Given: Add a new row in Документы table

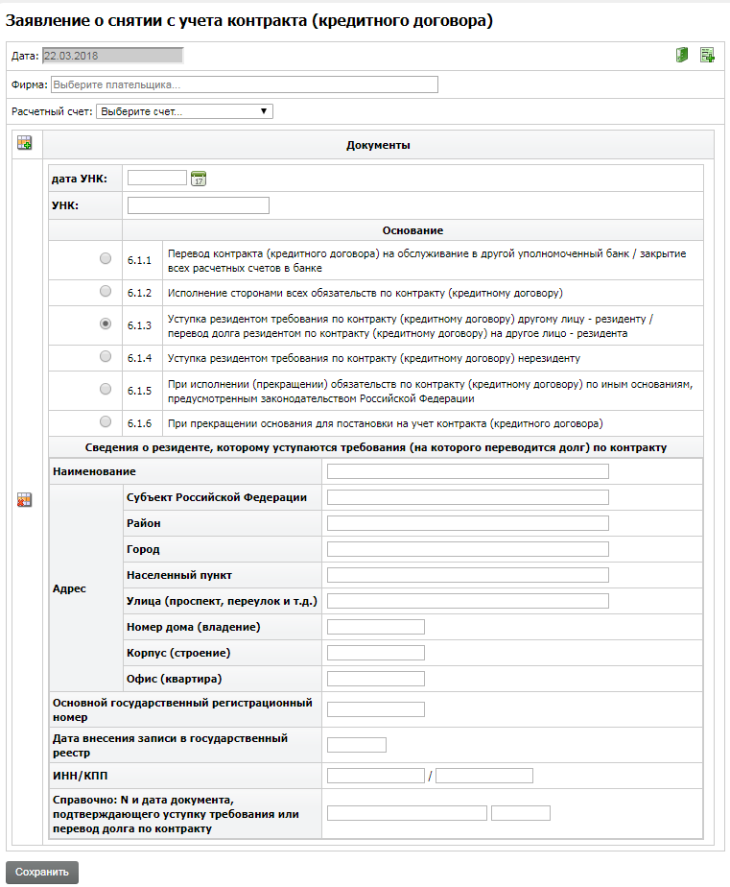Looking at the screenshot, I should pyautogui.click(x=25, y=144).
